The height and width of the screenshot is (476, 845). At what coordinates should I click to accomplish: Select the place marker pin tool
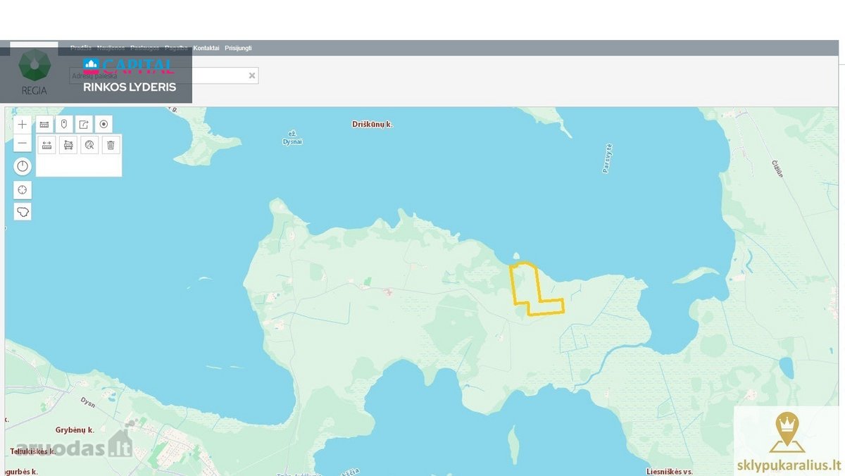coord(64,125)
